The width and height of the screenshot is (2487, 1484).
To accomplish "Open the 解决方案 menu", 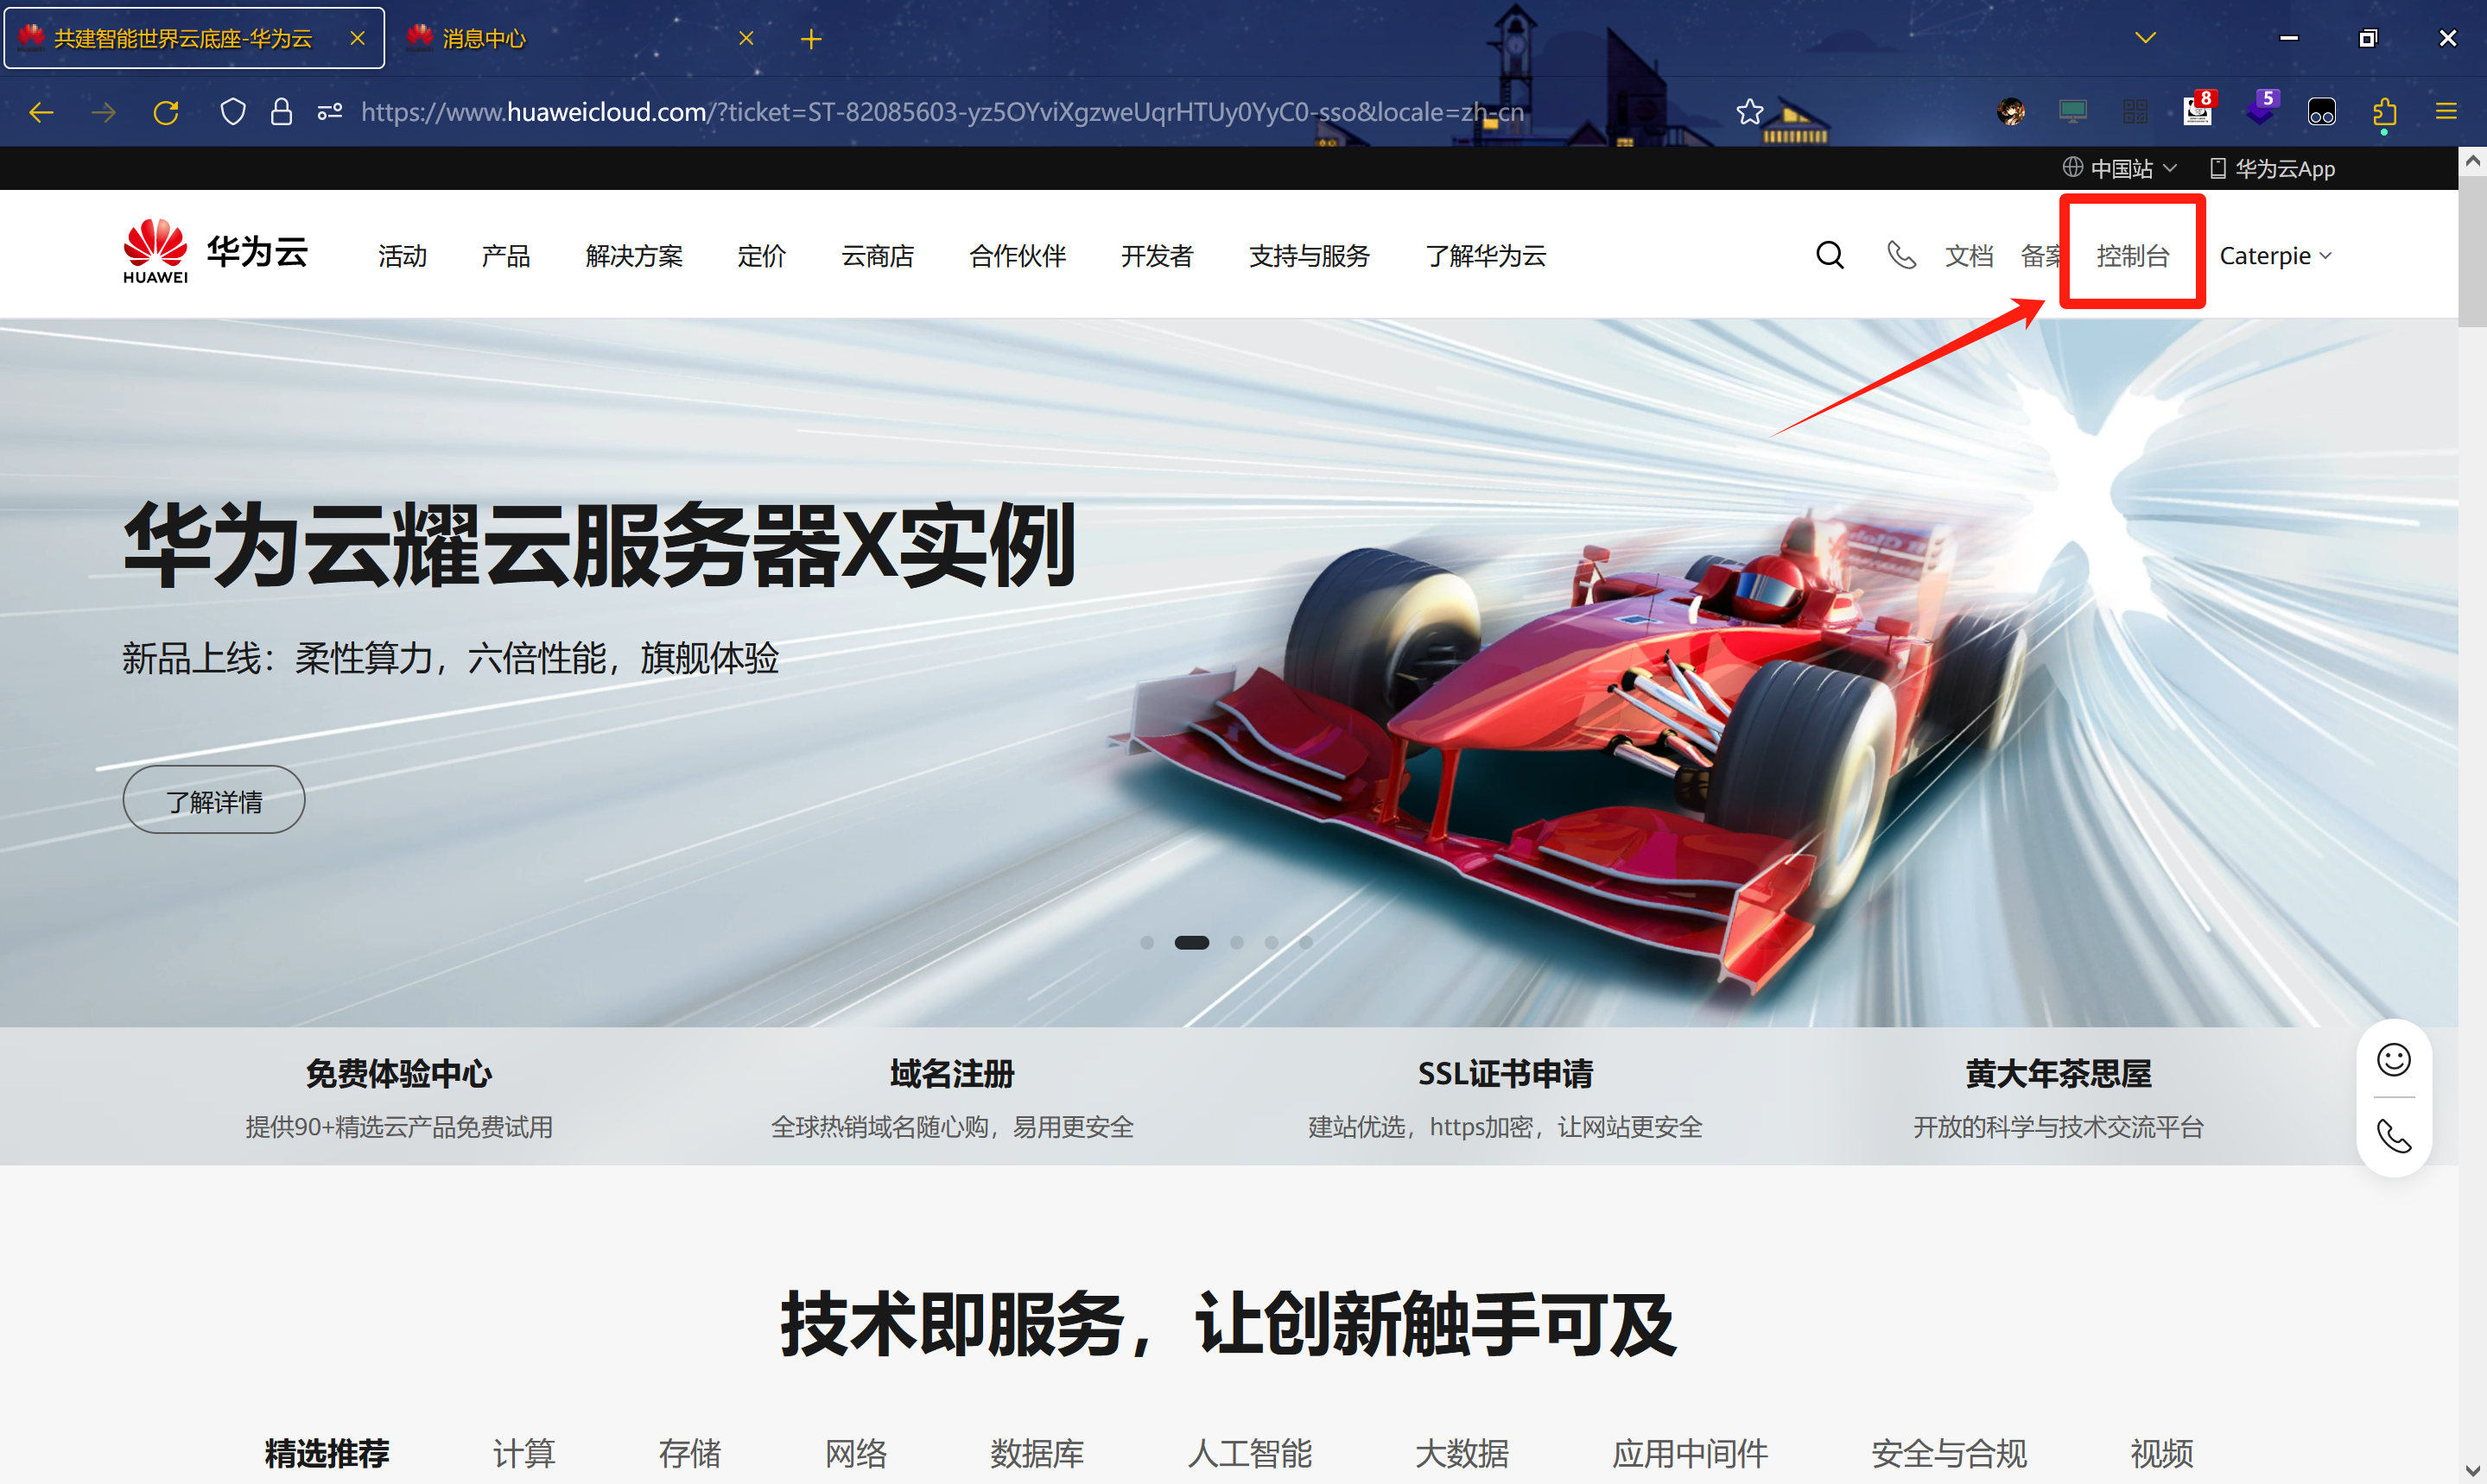I will tap(634, 256).
